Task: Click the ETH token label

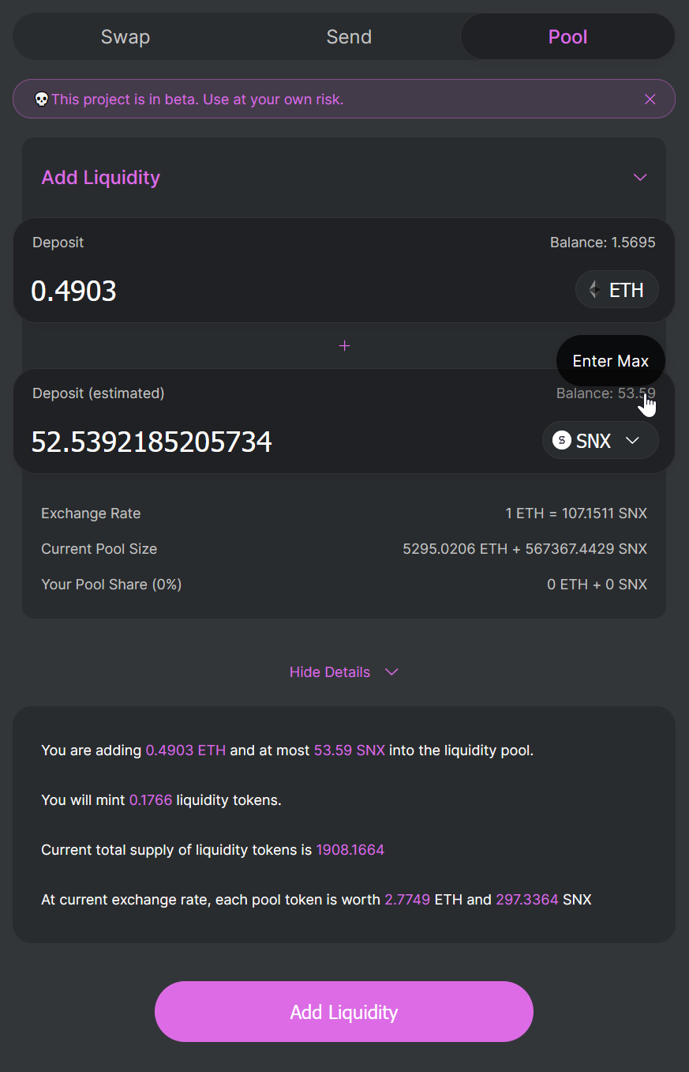Action: tap(627, 290)
